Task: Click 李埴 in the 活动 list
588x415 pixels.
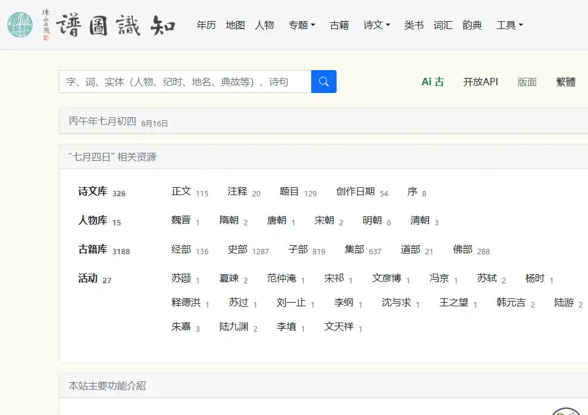Action: coord(286,327)
